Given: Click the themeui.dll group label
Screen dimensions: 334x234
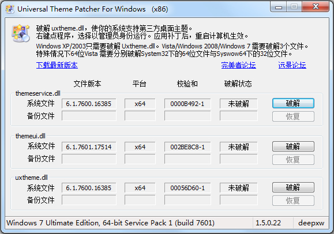Looking at the screenshot, I should pyautogui.click(x=31, y=136).
